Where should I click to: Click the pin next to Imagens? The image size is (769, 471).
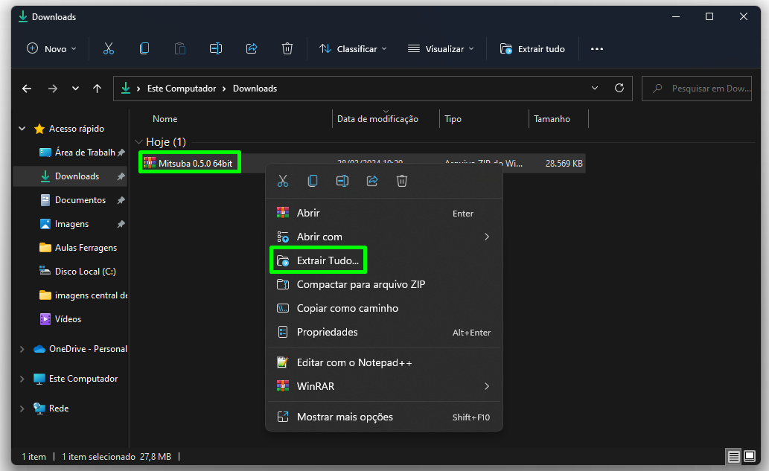pos(121,224)
